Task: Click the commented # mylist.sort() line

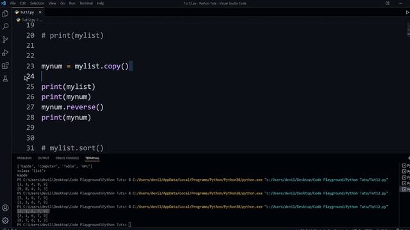Action: [x=72, y=148]
